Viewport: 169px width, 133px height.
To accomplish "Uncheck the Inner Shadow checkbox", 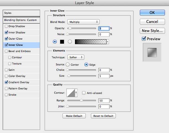I will click(6, 33).
